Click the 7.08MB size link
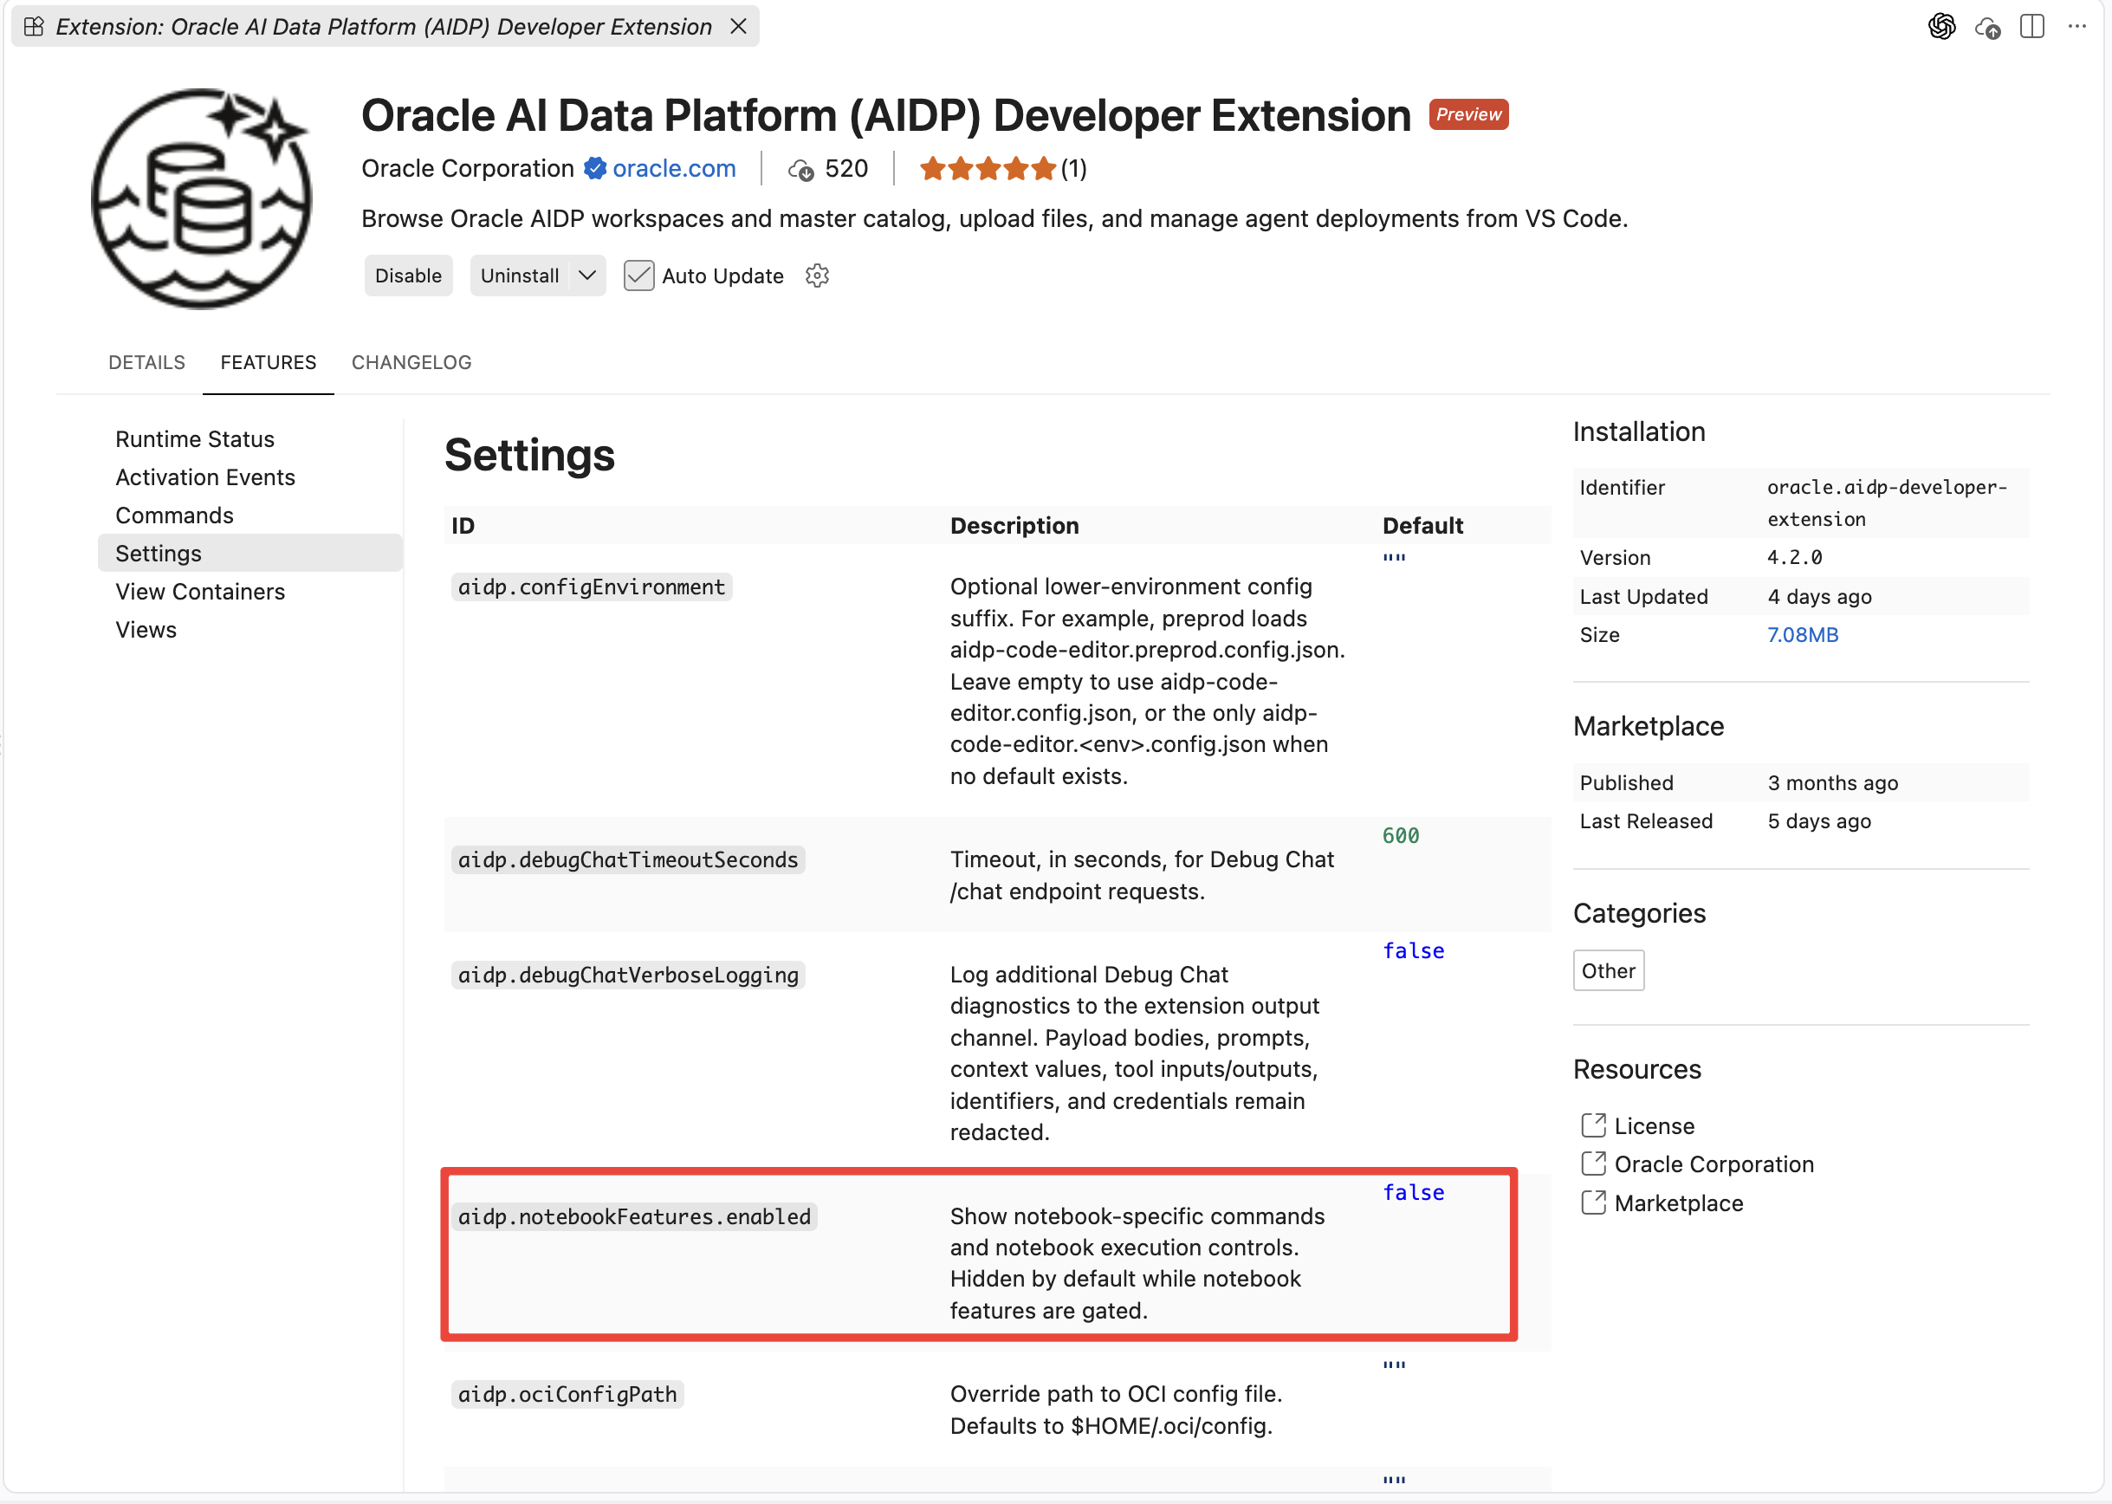Viewport: 2112px width, 1504px height. (1802, 634)
